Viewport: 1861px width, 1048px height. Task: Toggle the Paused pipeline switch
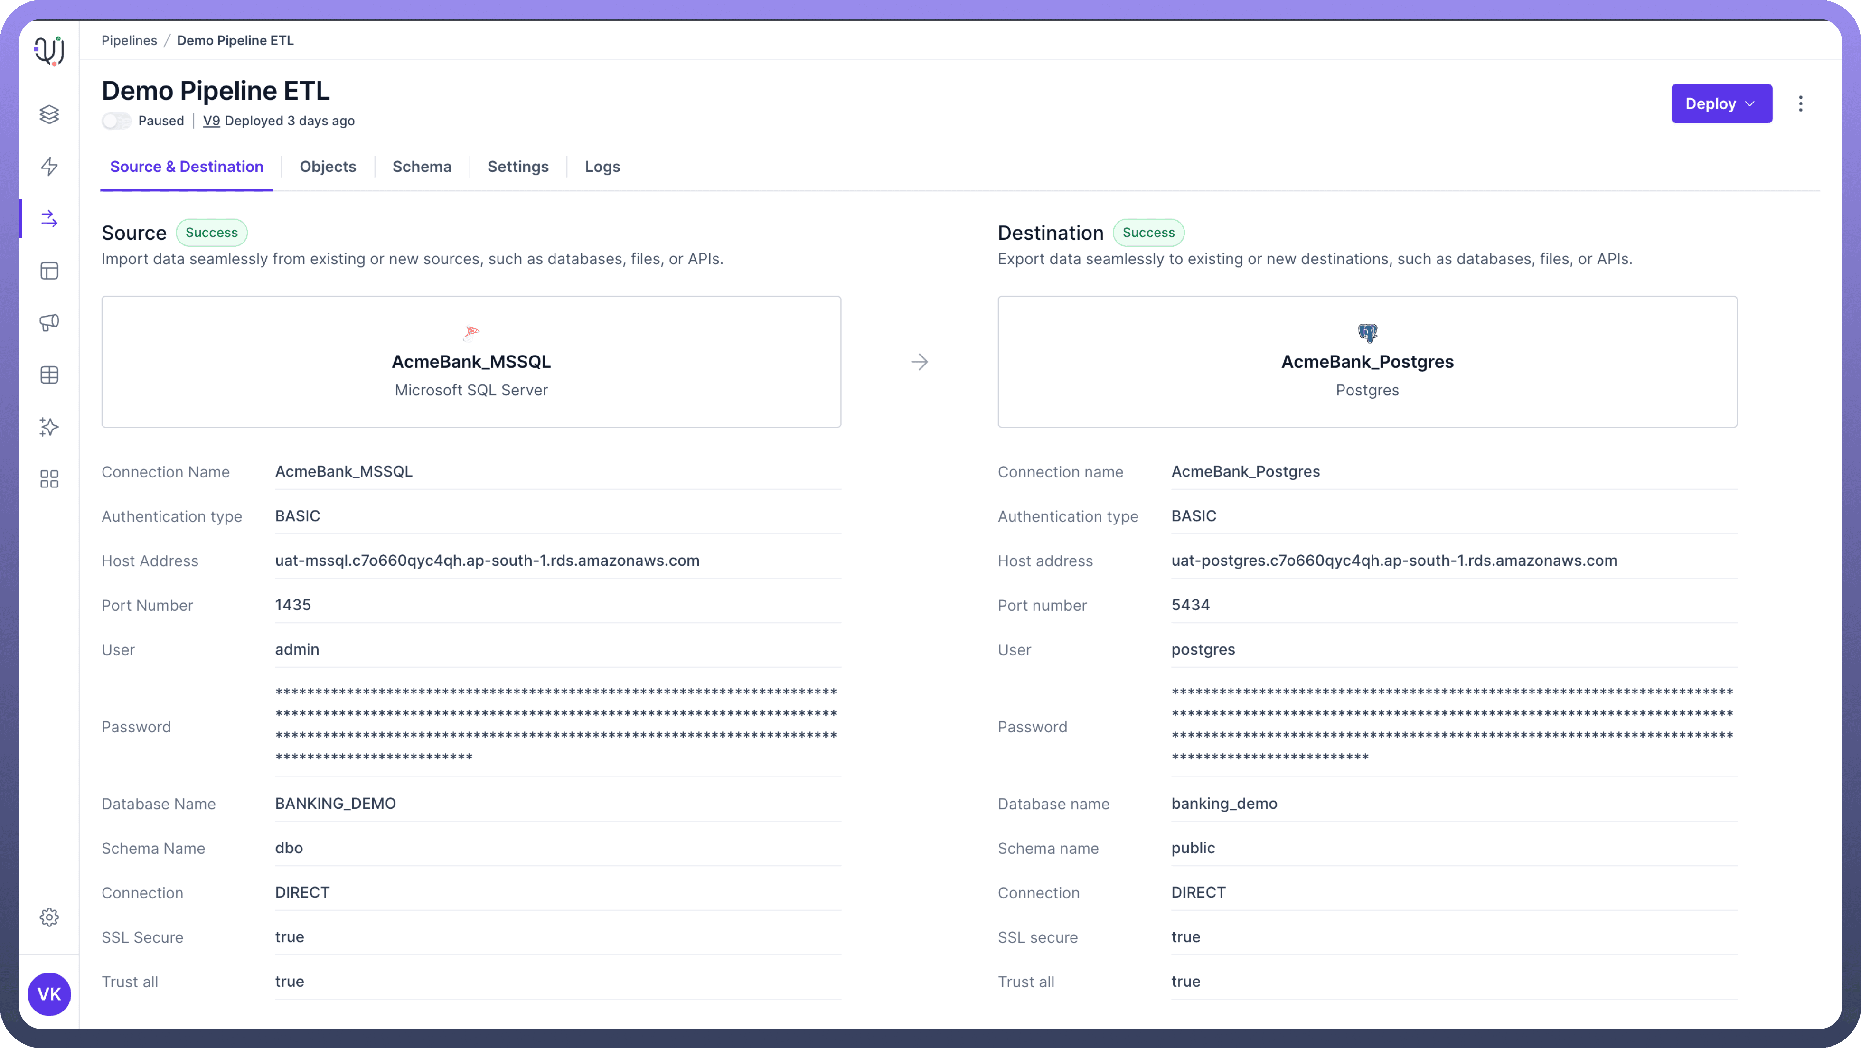115,121
